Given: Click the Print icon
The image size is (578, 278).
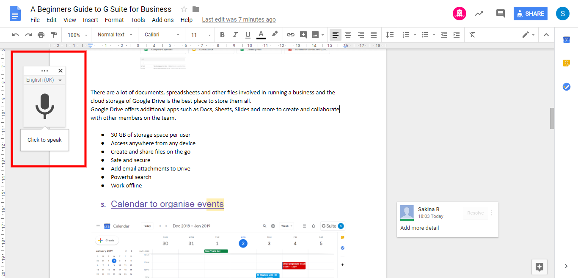Looking at the screenshot, I should tap(41, 35).
